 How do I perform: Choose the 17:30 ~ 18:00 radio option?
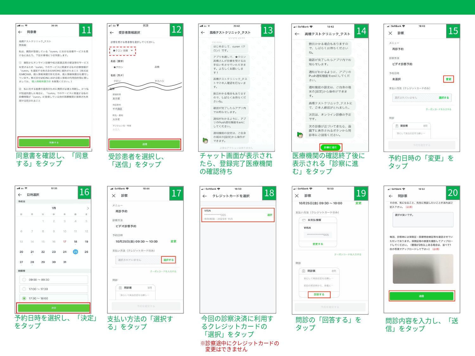coord(24,298)
